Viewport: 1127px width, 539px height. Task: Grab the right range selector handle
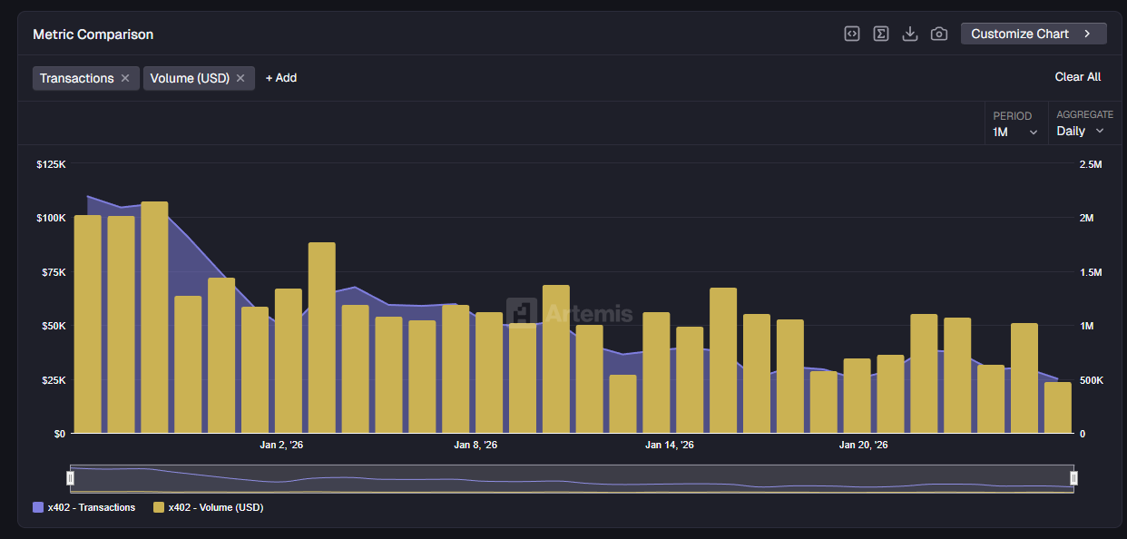click(x=1073, y=478)
